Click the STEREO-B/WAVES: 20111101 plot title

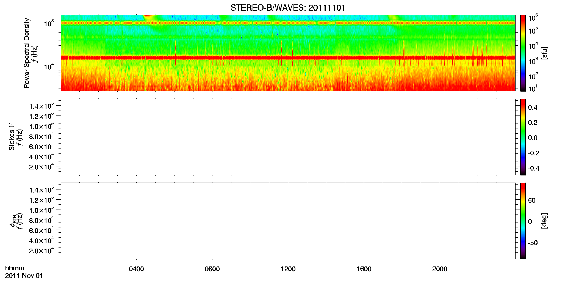click(288, 8)
